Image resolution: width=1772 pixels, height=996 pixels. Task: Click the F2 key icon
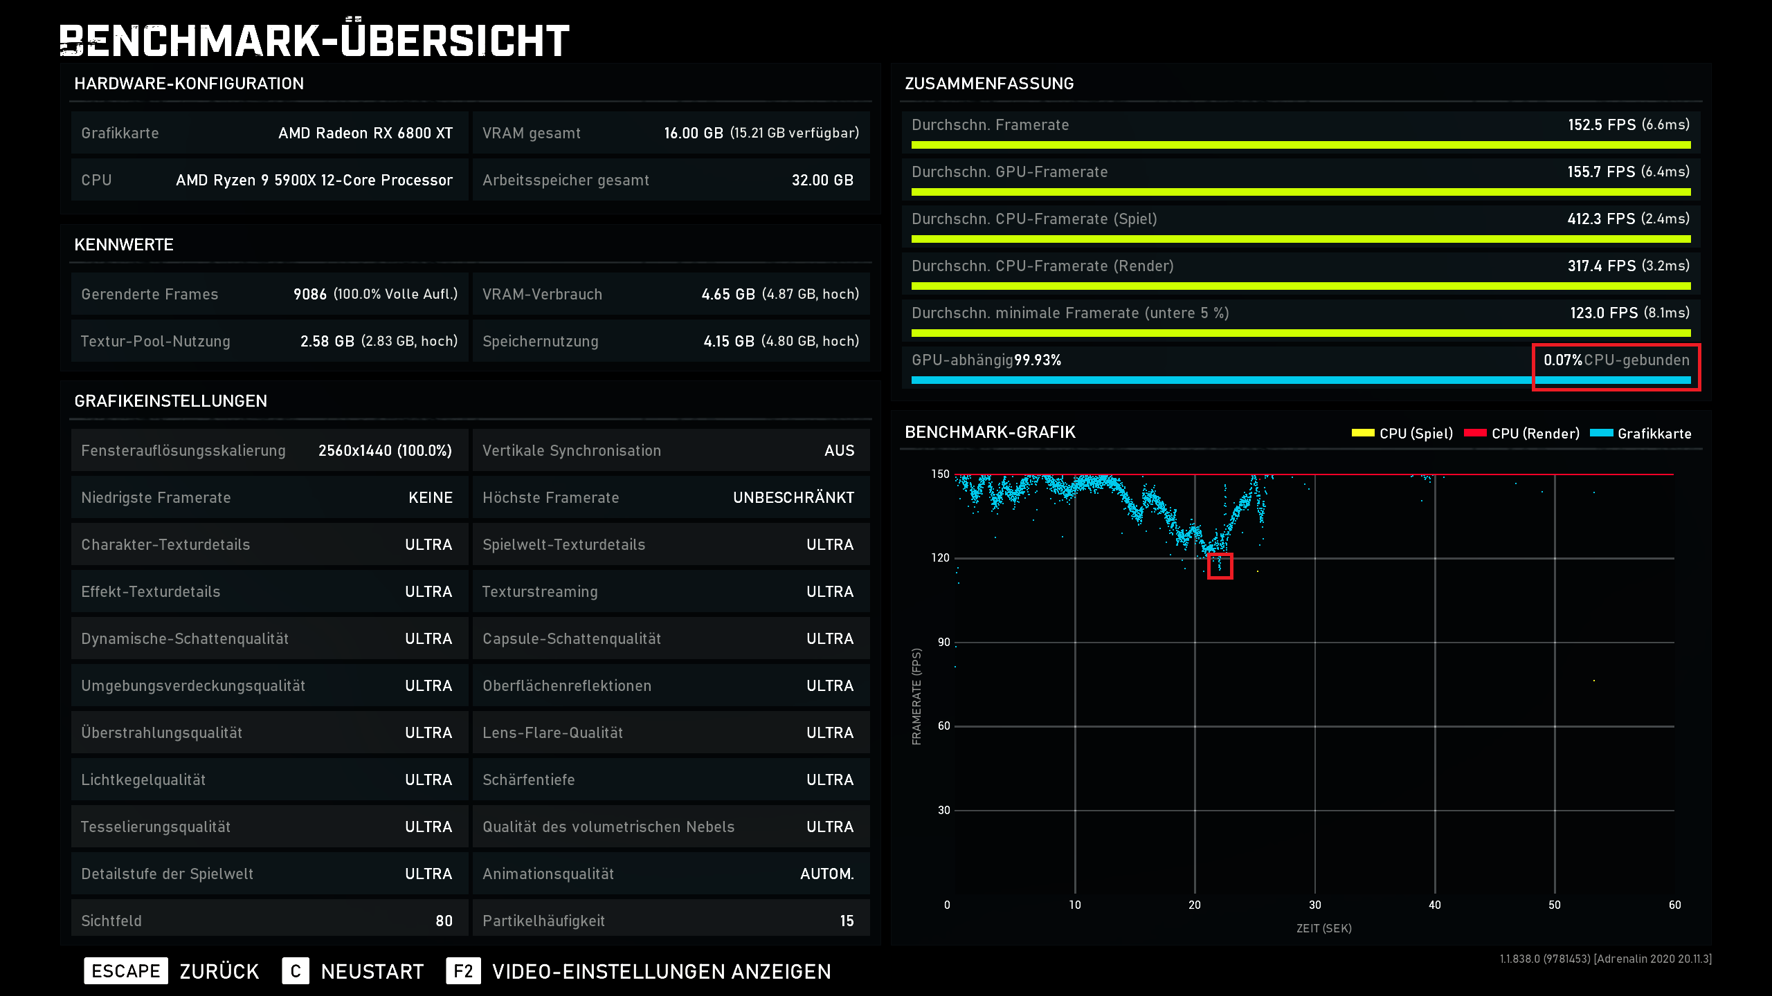click(x=463, y=971)
